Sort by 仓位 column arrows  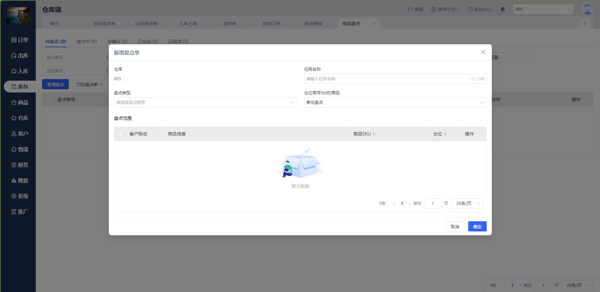coord(445,134)
